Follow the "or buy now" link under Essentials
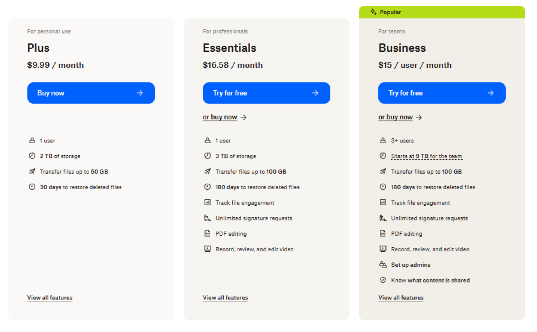537x332 pixels. pyautogui.click(x=220, y=117)
